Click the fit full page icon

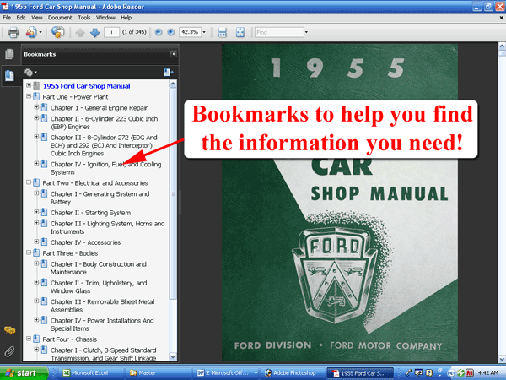tap(240, 32)
